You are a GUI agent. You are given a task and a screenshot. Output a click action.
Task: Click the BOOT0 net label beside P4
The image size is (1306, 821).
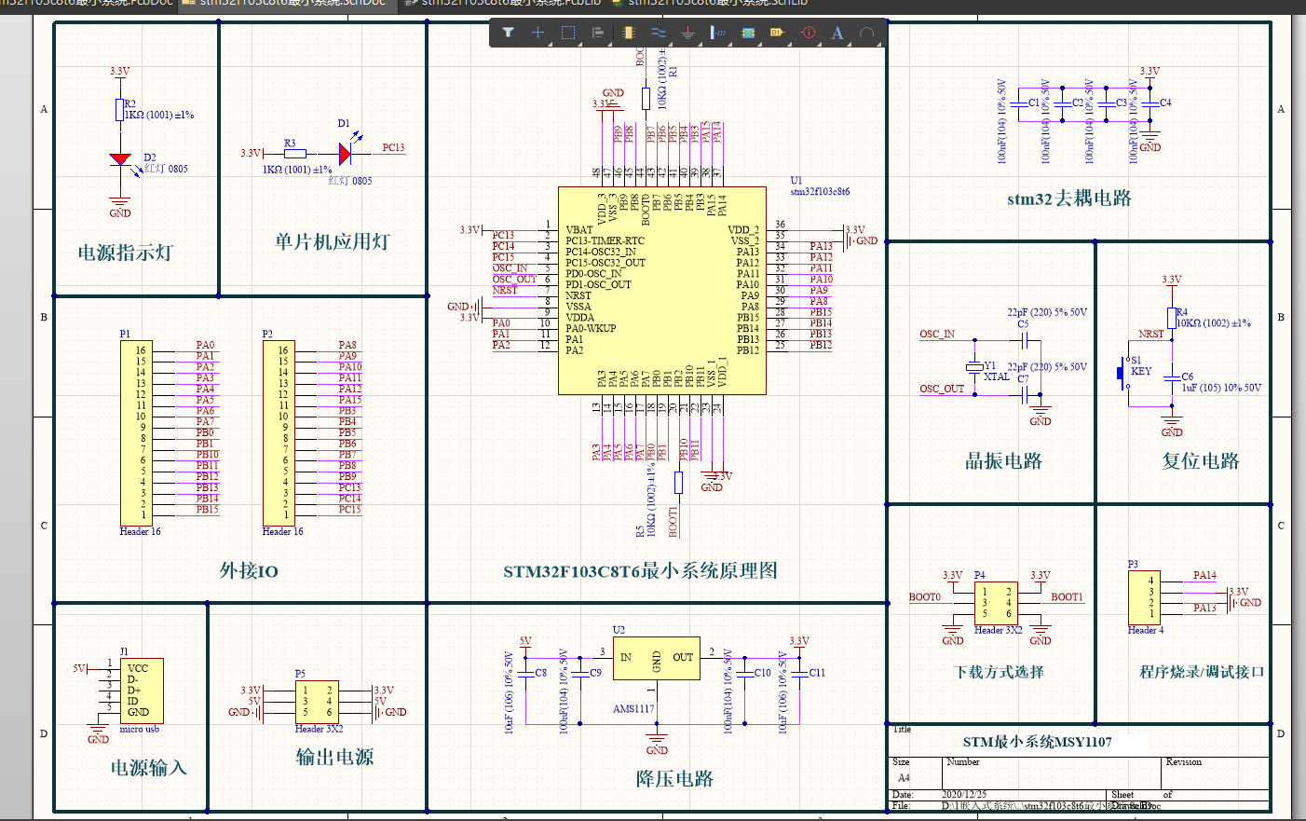(x=925, y=597)
